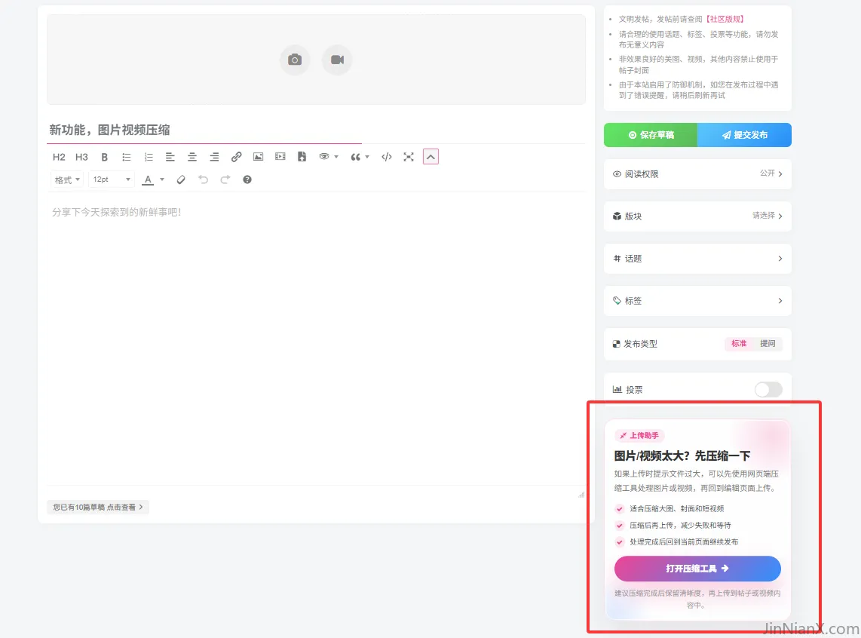The width and height of the screenshot is (861, 638).
Task: Insert a numbered list
Action: (x=149, y=157)
